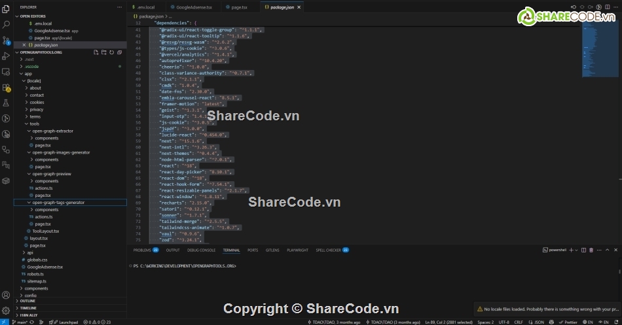The width and height of the screenshot is (622, 325).
Task: Open the PORTS panel tab
Action: coord(253,250)
